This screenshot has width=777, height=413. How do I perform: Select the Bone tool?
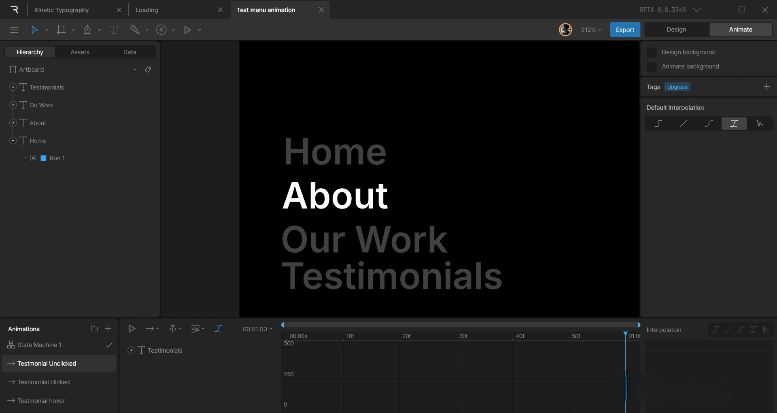pos(135,30)
